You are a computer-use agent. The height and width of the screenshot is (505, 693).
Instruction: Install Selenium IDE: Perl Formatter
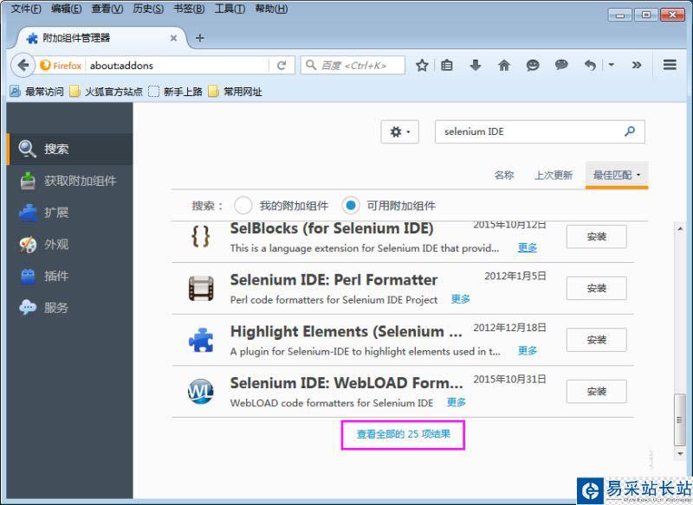pos(596,289)
